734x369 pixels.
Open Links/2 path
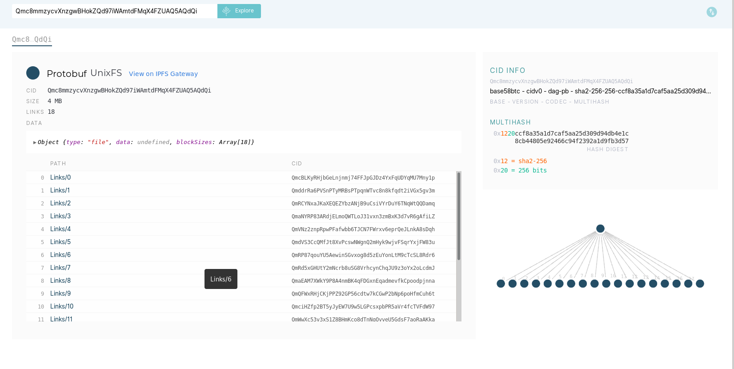[60, 203]
